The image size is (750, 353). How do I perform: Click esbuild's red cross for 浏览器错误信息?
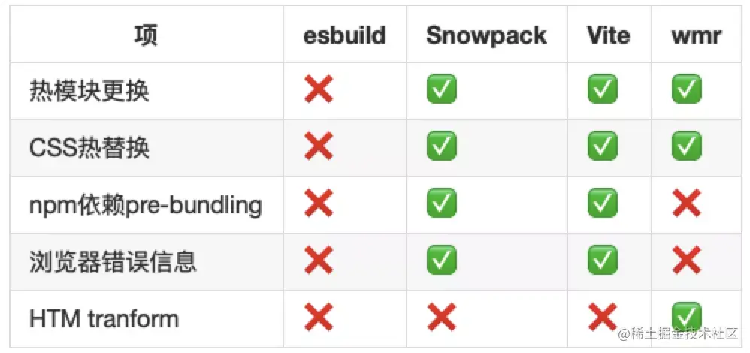tap(318, 260)
